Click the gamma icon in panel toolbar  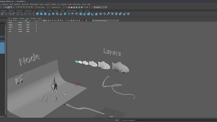click(x=86, y=21)
